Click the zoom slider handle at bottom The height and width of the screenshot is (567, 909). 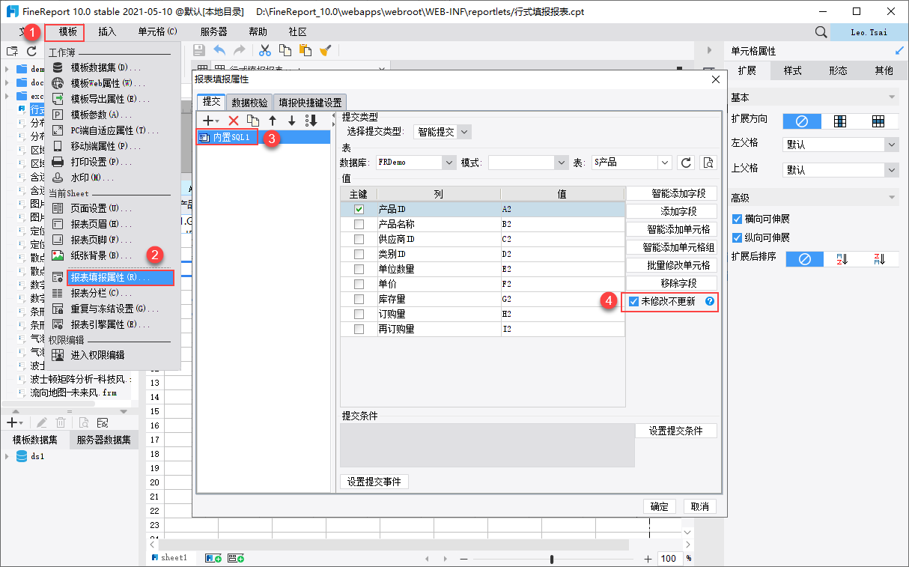point(552,559)
